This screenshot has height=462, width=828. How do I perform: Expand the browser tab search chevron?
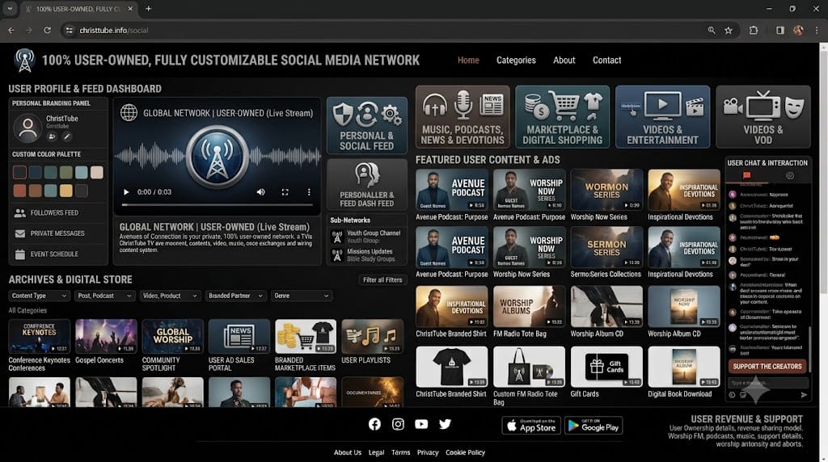(10, 9)
